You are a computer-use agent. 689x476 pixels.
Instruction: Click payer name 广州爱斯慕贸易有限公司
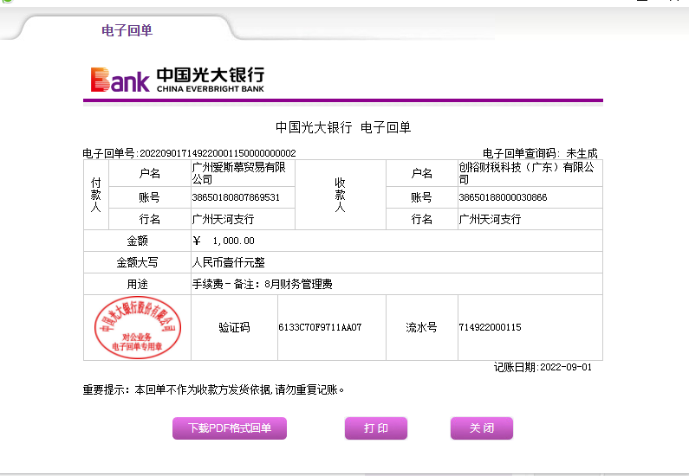pyautogui.click(x=238, y=173)
